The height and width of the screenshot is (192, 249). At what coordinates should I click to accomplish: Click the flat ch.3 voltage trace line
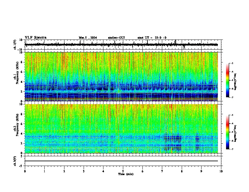pyautogui.click(x=121, y=161)
